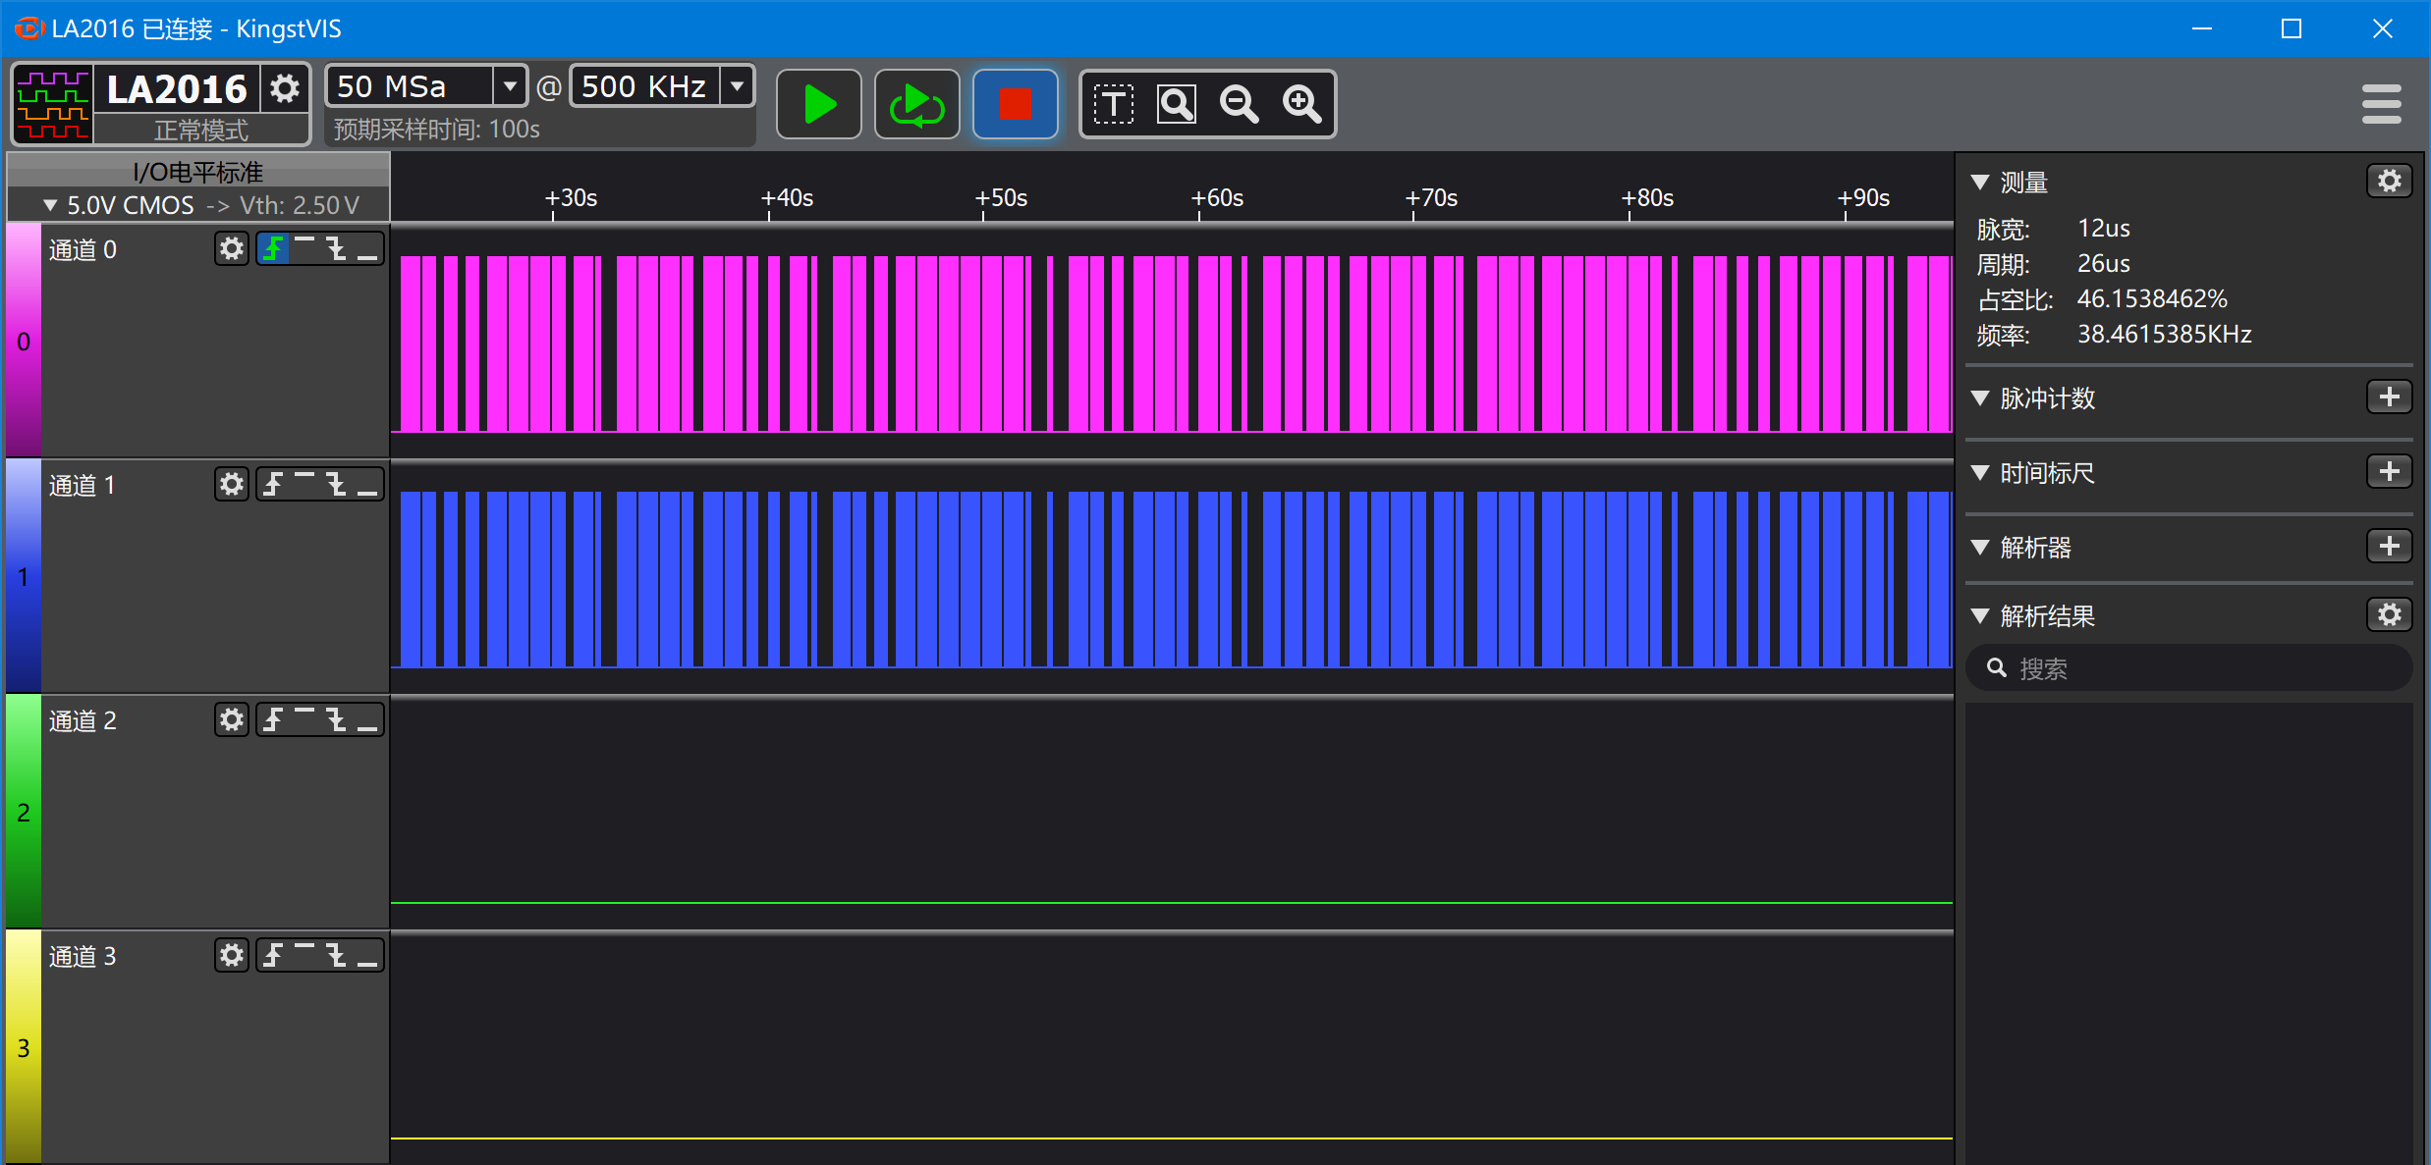Toggle falling-edge trigger on channel 2
This screenshot has height=1165, width=2431.
tap(336, 719)
